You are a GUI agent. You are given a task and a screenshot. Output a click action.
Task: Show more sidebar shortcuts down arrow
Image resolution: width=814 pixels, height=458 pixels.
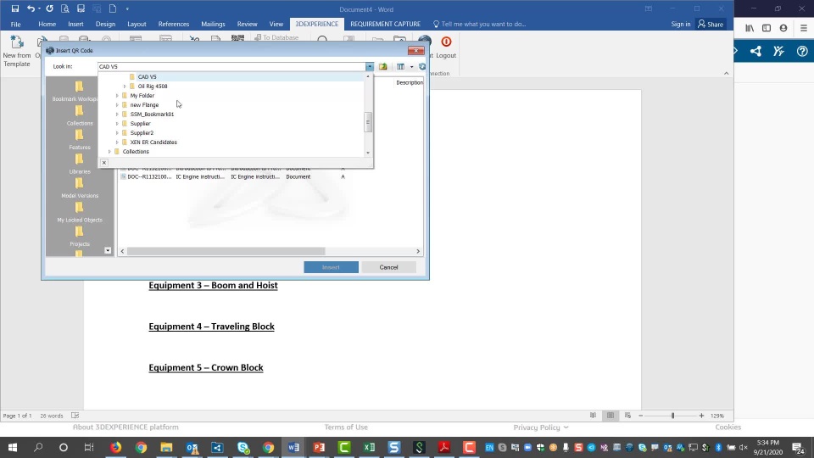pos(108,250)
